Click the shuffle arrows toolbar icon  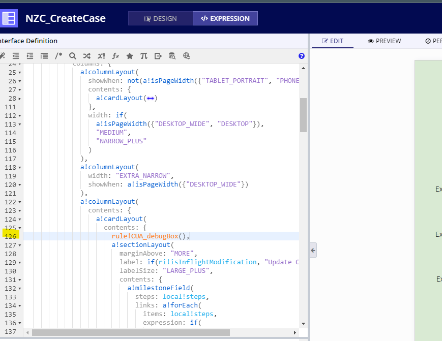click(x=87, y=56)
